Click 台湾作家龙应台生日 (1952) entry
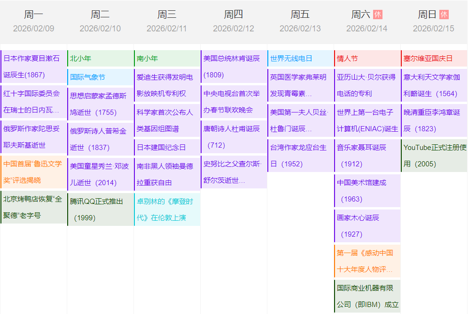 pos(300,156)
